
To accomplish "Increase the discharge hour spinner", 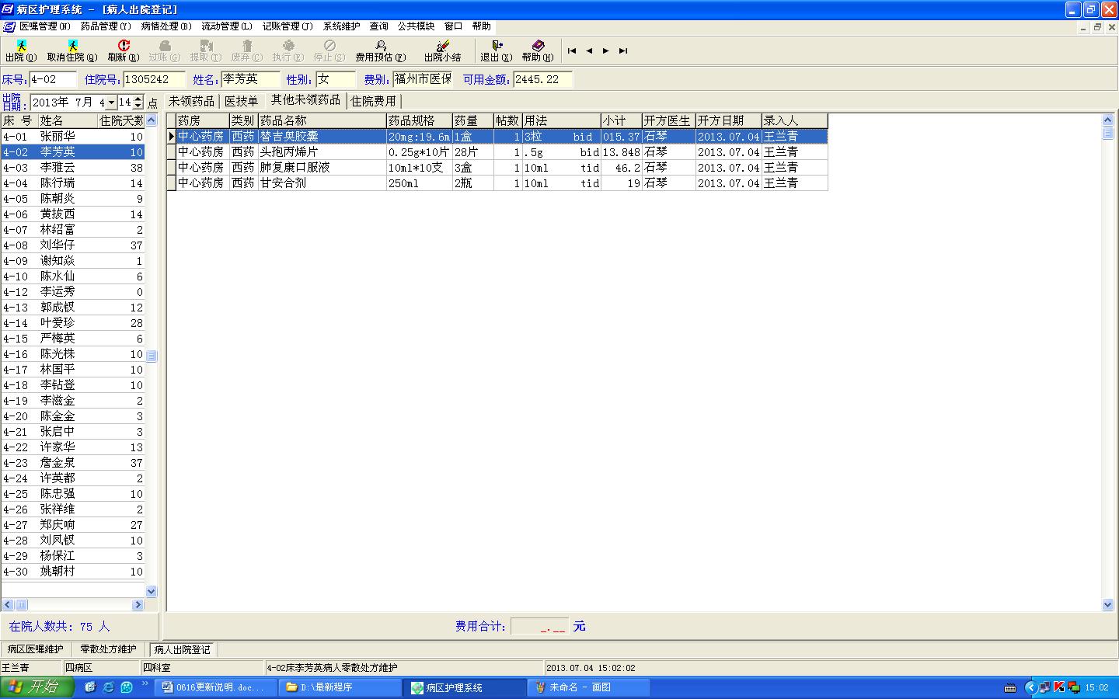I will (138, 99).
